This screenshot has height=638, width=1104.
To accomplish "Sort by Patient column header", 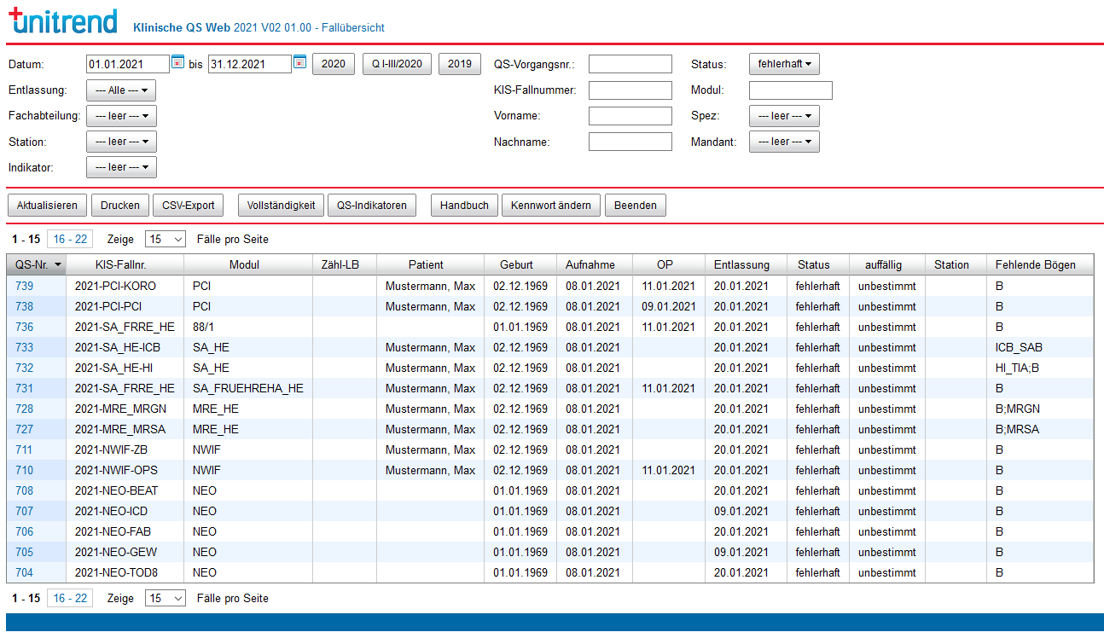I will pyautogui.click(x=430, y=265).
